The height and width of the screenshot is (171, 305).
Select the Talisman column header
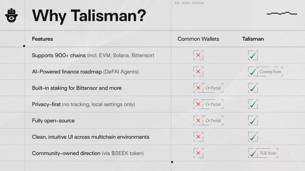pos(253,39)
